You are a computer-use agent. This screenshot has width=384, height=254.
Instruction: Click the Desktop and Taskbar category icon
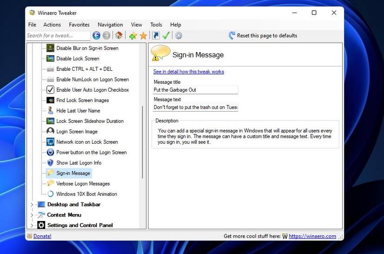(41, 204)
